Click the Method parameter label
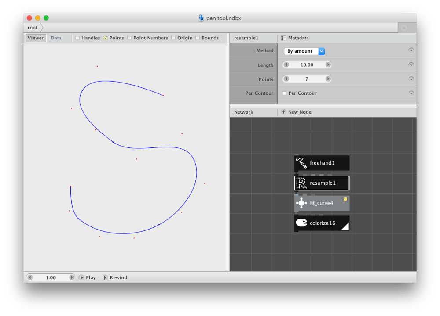This screenshot has width=440, height=316. tap(264, 50)
